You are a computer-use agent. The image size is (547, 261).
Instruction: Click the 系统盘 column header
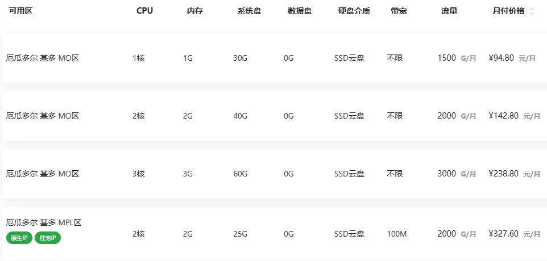point(249,11)
